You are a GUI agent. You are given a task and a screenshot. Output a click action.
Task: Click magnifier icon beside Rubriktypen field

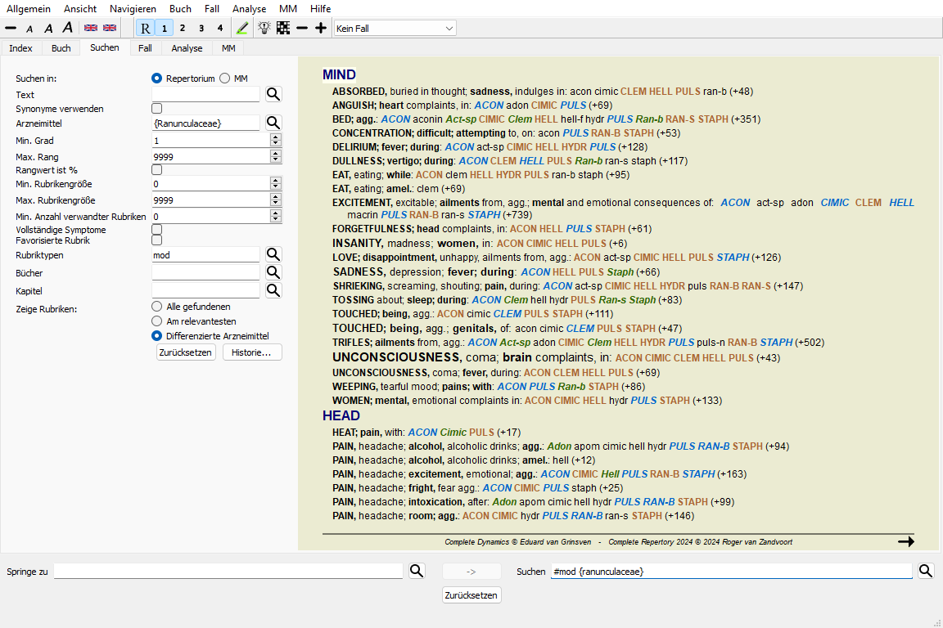[x=273, y=255]
